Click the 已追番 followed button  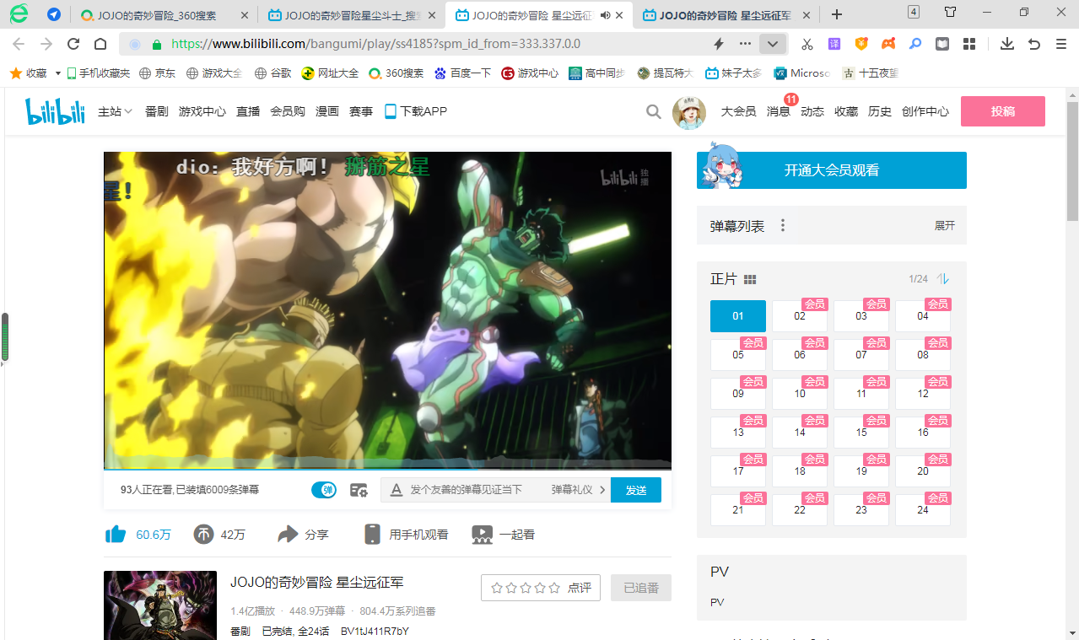[x=641, y=588]
